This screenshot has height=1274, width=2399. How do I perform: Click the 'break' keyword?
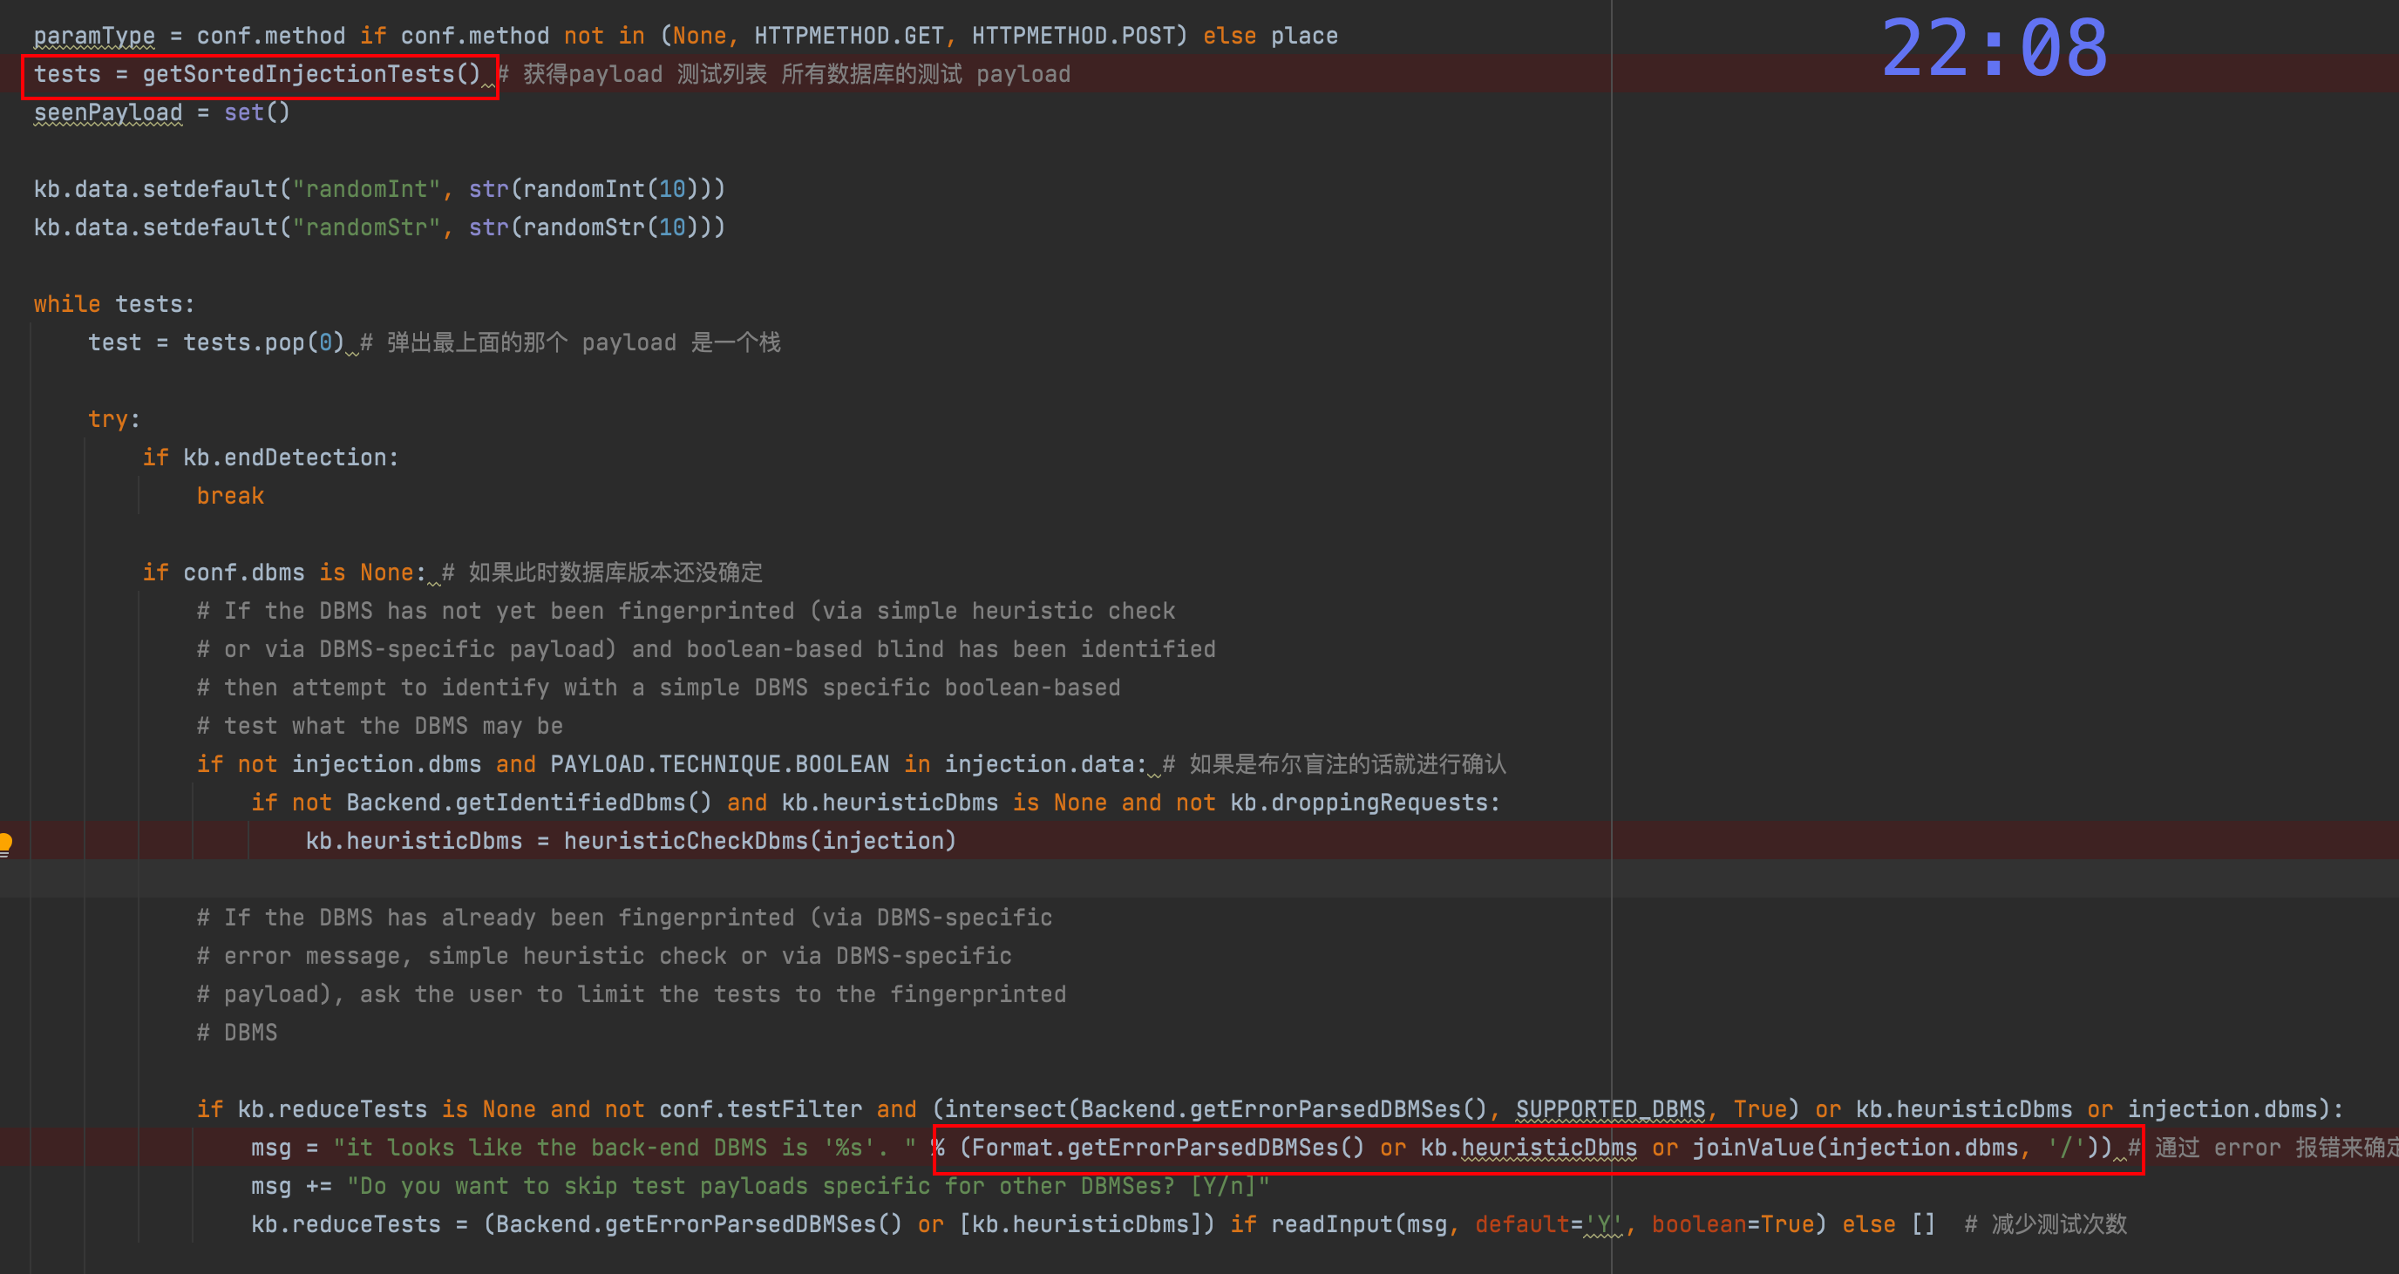pyautogui.click(x=230, y=497)
